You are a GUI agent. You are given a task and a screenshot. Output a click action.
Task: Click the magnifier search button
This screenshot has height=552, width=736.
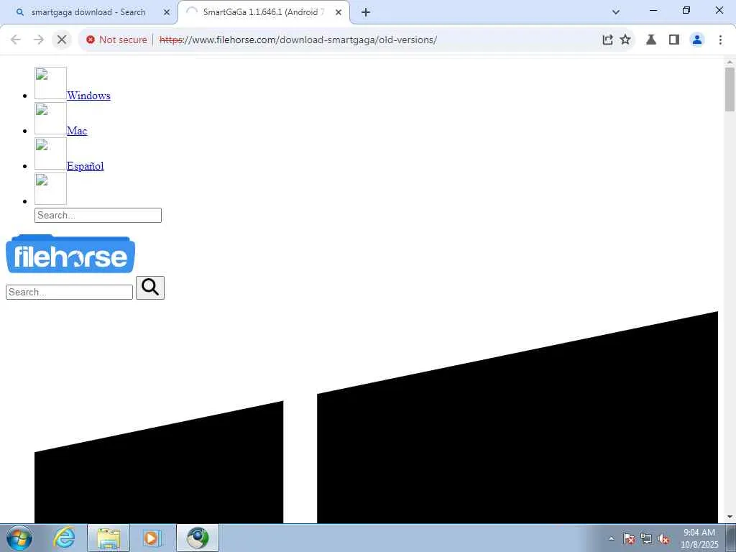(150, 287)
